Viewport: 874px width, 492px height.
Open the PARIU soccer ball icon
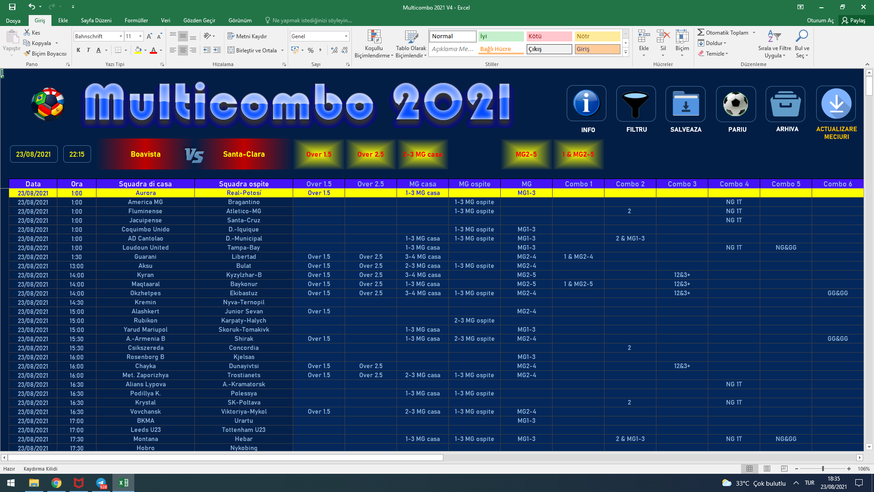coord(736,104)
